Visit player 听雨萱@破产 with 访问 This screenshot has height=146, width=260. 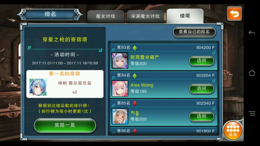pyautogui.click(x=201, y=61)
